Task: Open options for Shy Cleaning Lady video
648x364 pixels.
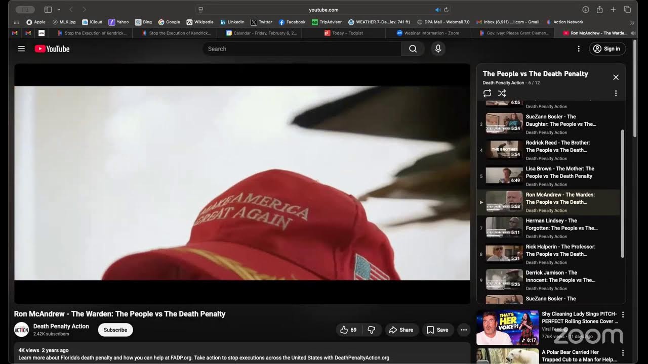Action: [623, 314]
